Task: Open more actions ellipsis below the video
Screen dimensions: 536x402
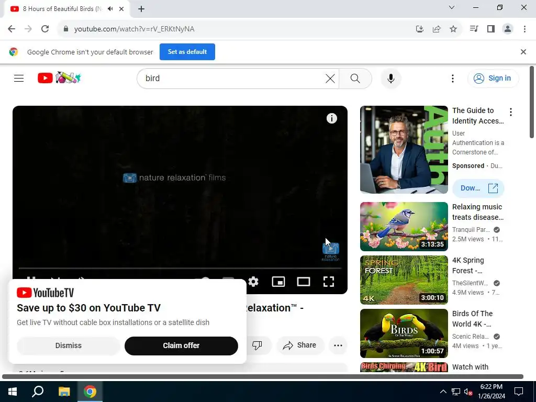Action: pyautogui.click(x=338, y=345)
